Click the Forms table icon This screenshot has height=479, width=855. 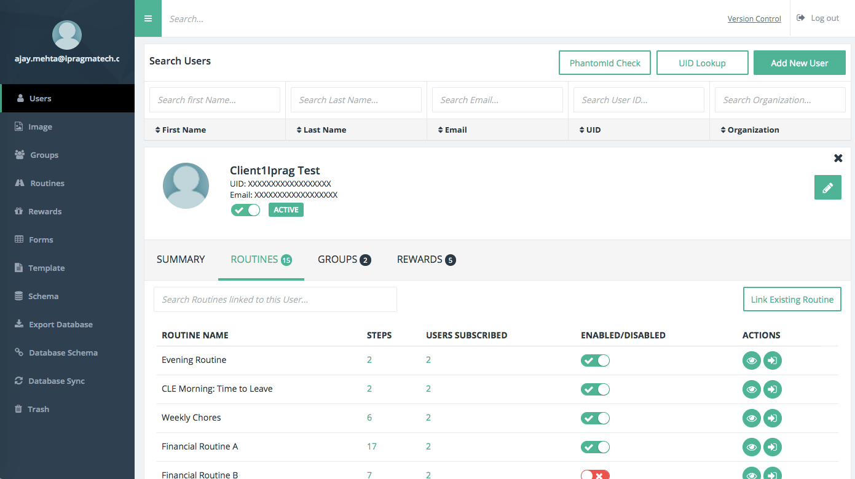[19, 240]
